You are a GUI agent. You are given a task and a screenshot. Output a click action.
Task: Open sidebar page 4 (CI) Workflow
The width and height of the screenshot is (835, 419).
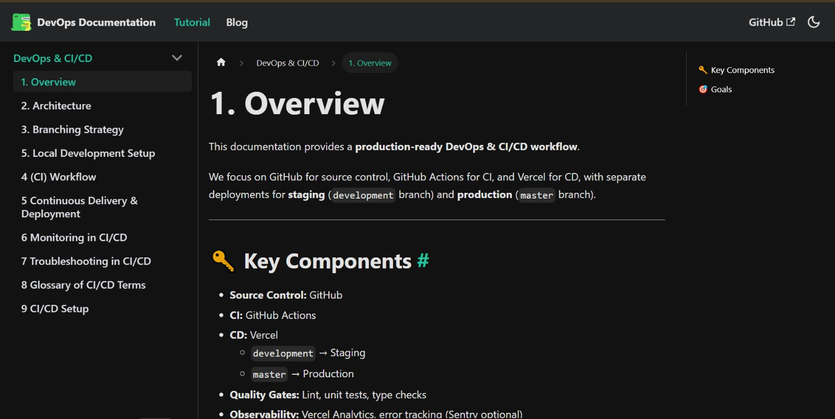102,177
